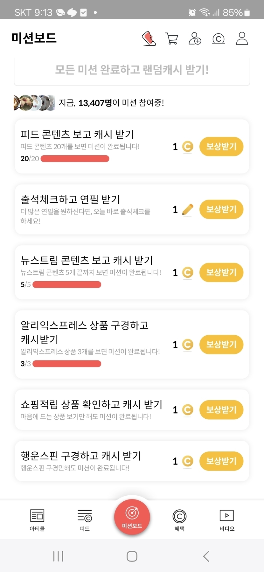
Task: Tap the red sneaker step-counter icon
Action: pos(149,38)
